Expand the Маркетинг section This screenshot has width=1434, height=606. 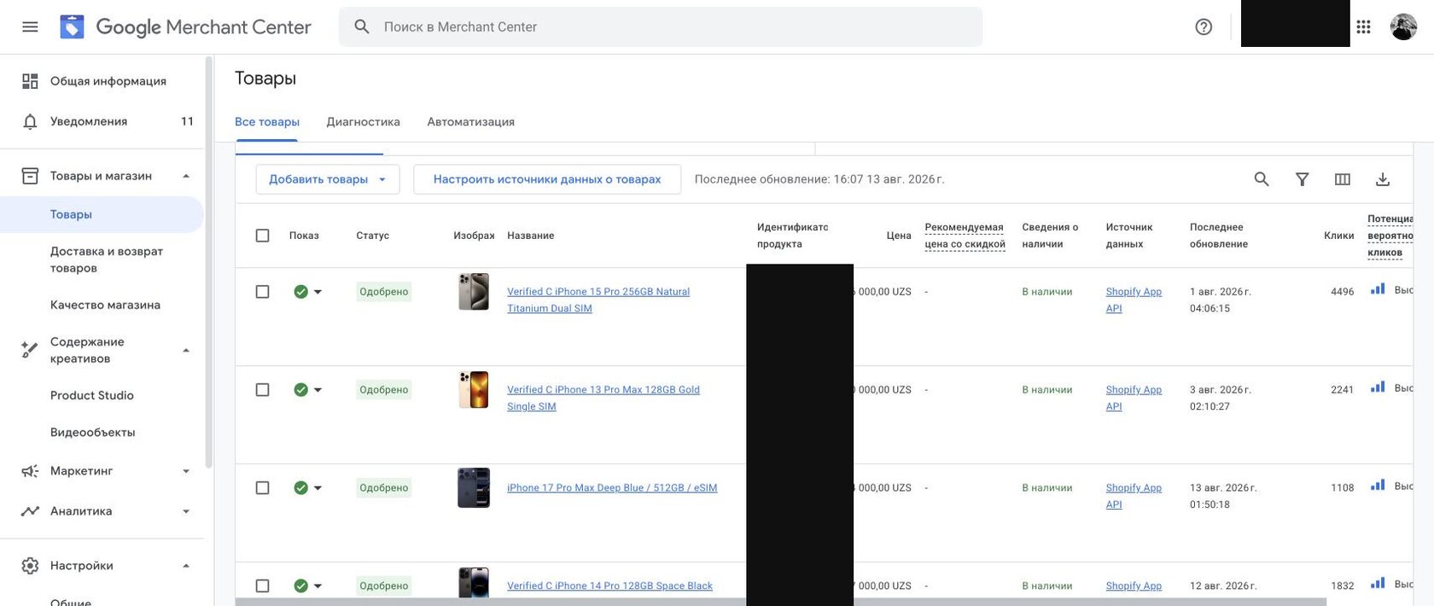[186, 471]
